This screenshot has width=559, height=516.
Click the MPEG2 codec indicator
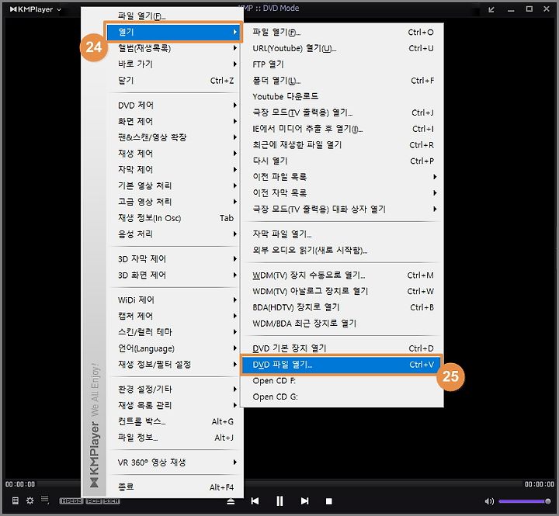coord(71,501)
